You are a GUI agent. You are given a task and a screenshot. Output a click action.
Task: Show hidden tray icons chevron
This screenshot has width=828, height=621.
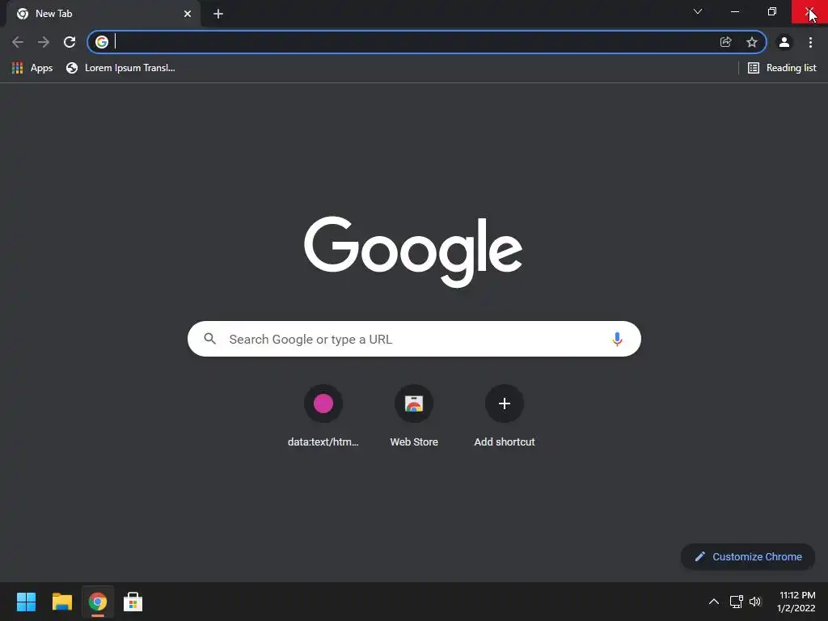(x=713, y=602)
